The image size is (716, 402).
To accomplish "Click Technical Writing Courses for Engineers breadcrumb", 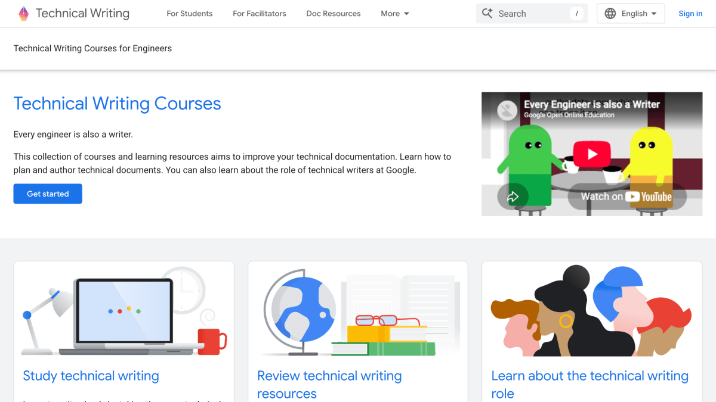I will (92, 48).
